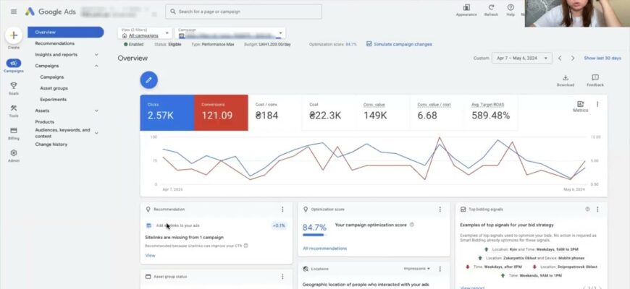Open the custom date range dropdown
Image resolution: width=630 pixels, height=289 pixels.
tap(521, 58)
